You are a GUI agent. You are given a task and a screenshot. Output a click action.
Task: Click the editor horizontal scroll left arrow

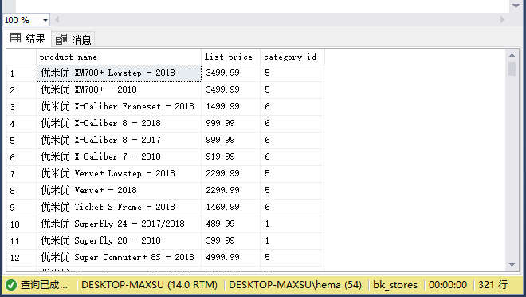[57, 20]
